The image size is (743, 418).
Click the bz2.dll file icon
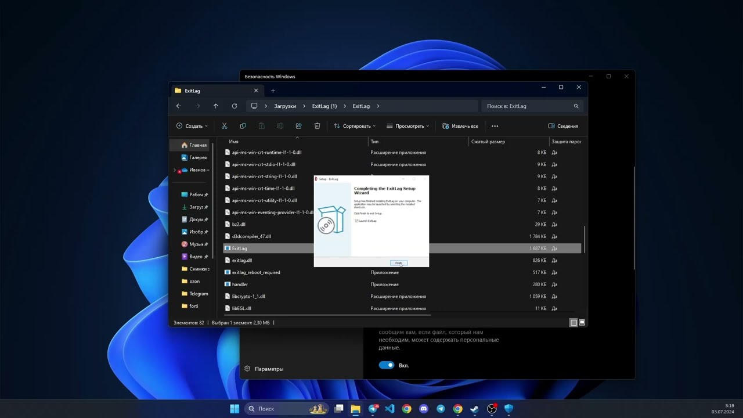[228, 224]
